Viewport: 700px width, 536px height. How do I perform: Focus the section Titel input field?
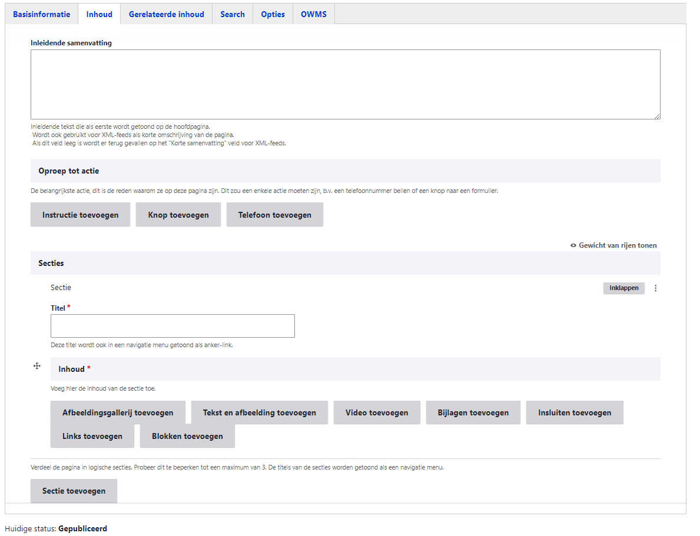pyautogui.click(x=172, y=326)
